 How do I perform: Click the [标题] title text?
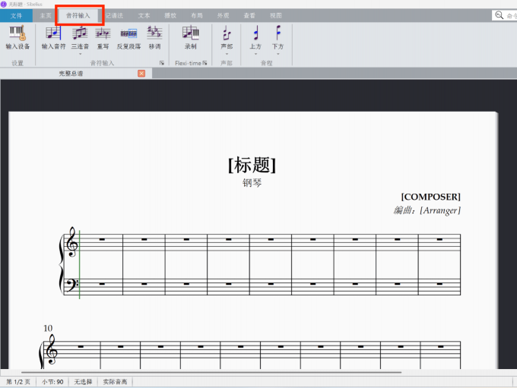[x=252, y=165]
